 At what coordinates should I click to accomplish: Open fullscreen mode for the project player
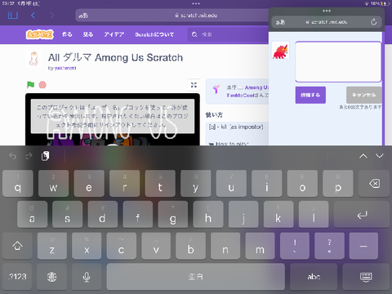[x=194, y=85]
